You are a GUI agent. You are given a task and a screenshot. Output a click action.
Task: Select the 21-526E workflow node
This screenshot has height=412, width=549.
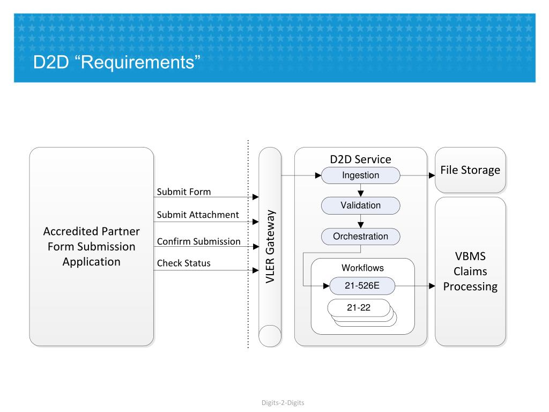click(x=362, y=285)
